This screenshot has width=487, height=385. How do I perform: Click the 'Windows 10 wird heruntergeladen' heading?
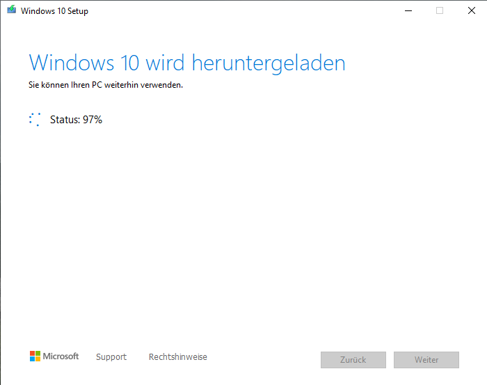pos(187,63)
